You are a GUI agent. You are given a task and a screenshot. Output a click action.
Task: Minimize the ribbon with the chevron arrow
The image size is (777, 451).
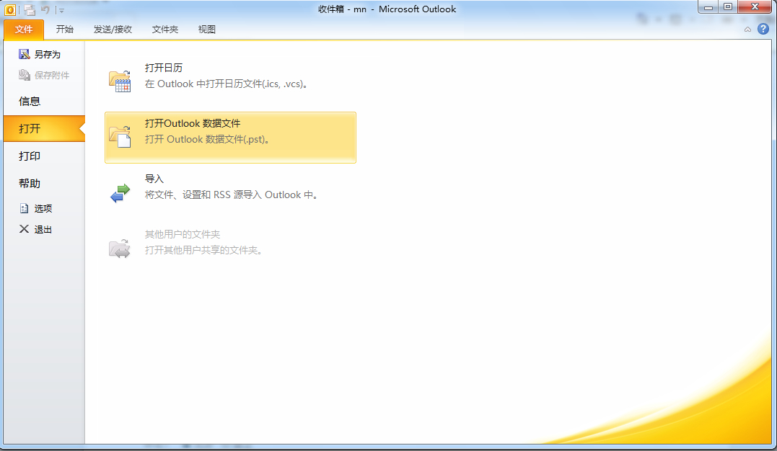[x=747, y=30]
